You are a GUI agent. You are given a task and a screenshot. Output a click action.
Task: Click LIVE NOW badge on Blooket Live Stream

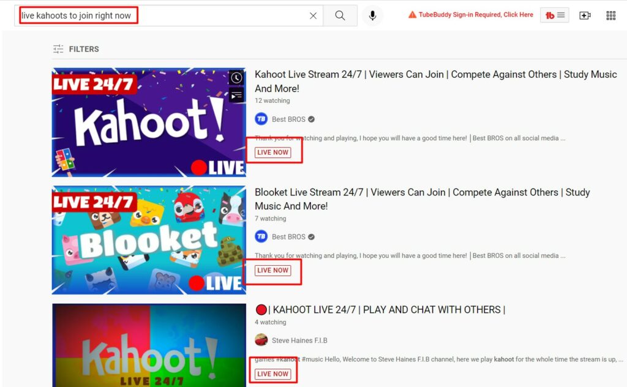272,270
